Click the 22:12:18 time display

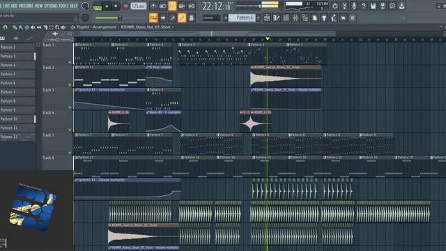click(x=217, y=6)
